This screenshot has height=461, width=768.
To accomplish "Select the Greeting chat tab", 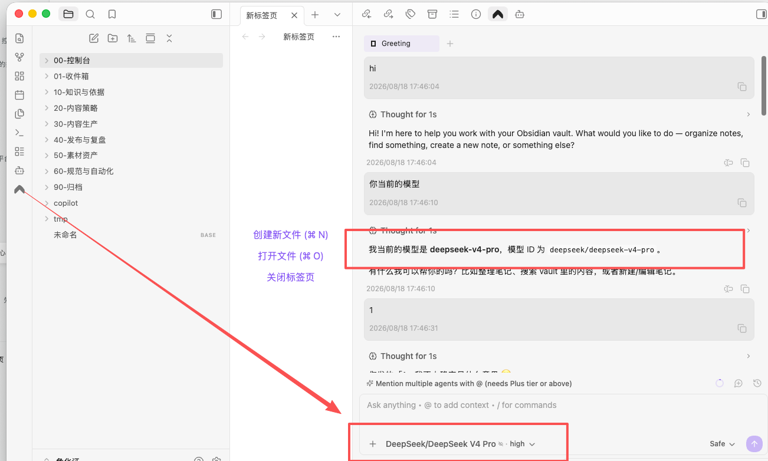I will click(x=402, y=44).
